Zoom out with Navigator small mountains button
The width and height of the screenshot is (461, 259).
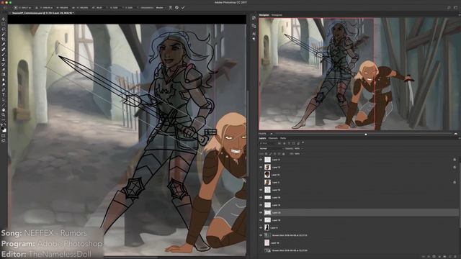272,134
